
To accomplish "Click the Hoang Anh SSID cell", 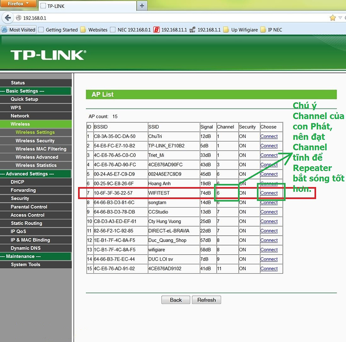I will tap(174, 184).
